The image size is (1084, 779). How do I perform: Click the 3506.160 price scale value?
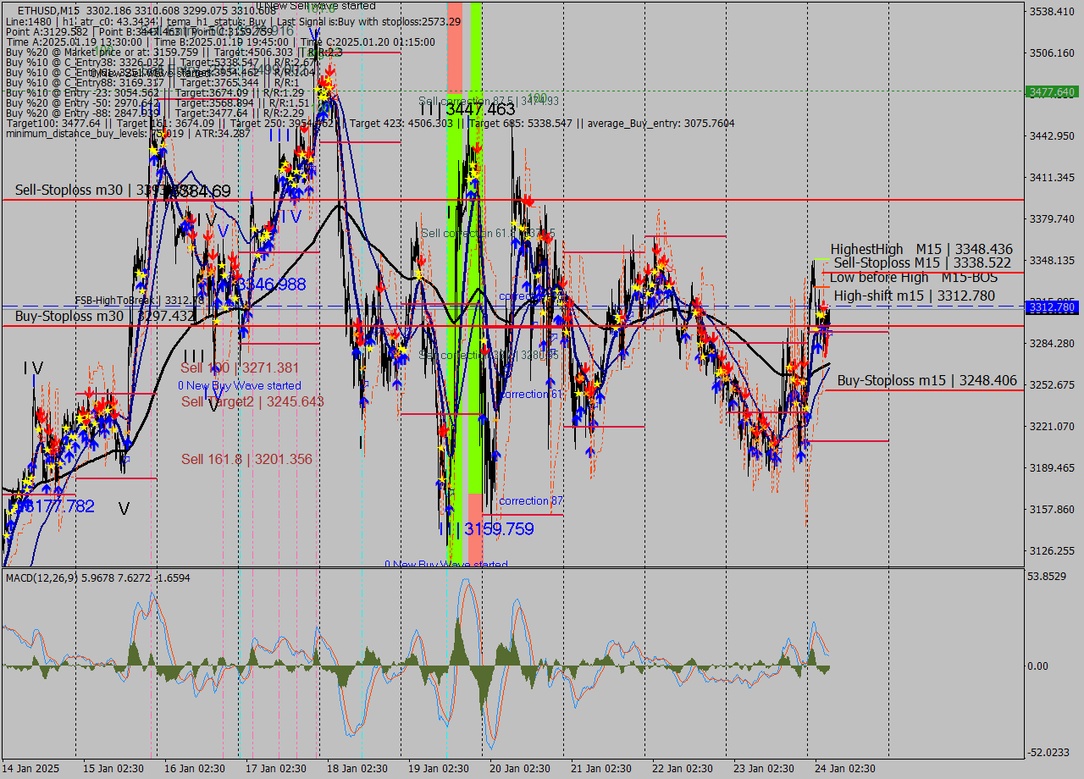tap(1051, 52)
